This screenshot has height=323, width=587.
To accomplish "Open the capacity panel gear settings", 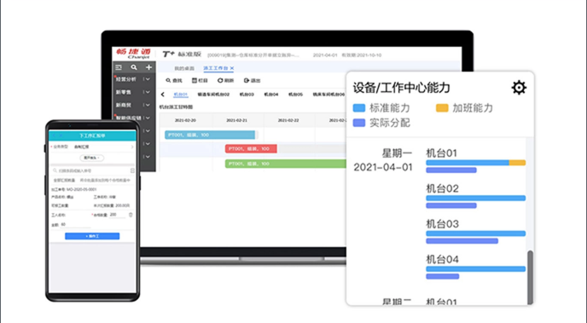I will [x=519, y=88].
